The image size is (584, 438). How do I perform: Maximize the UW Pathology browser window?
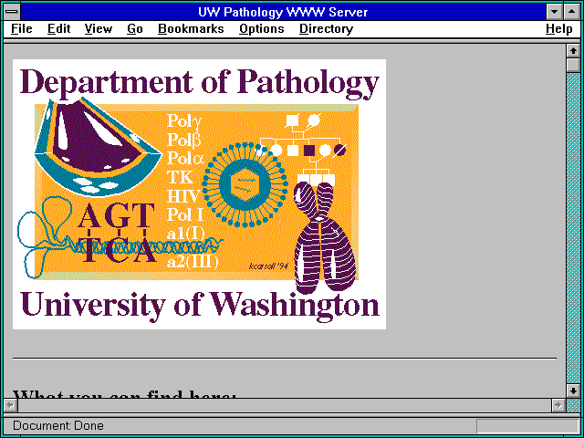572,12
